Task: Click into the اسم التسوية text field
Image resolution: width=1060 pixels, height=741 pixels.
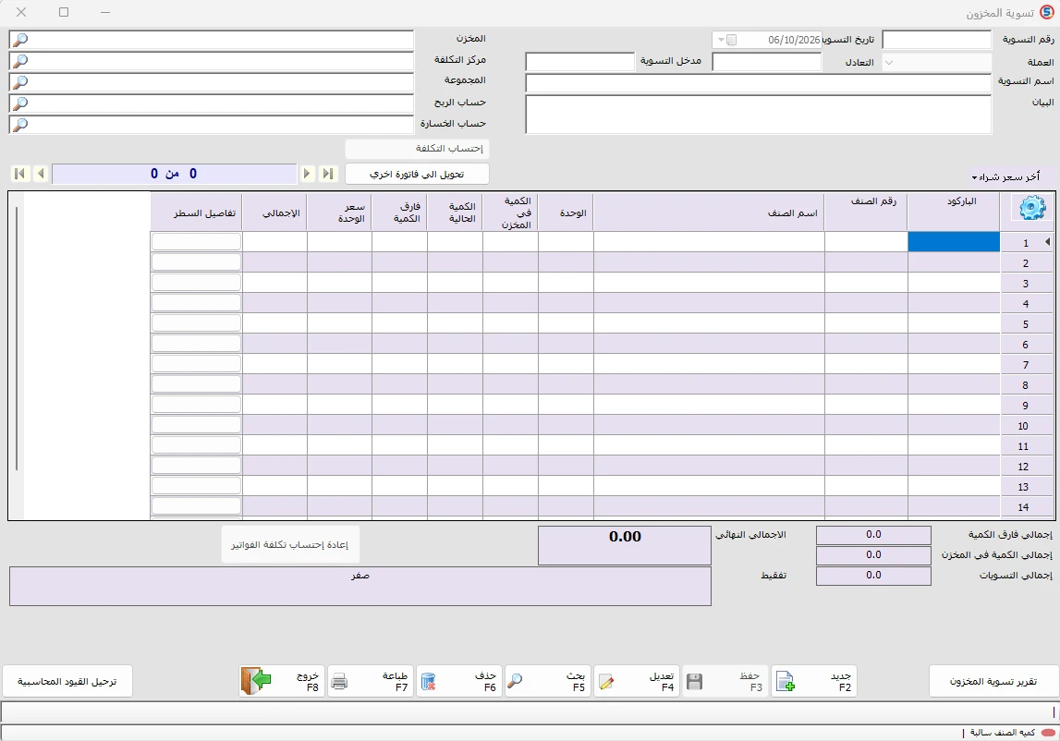Action: 759,83
